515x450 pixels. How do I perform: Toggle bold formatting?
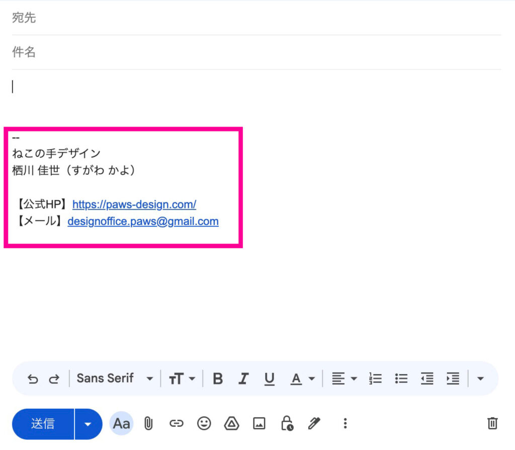218,379
